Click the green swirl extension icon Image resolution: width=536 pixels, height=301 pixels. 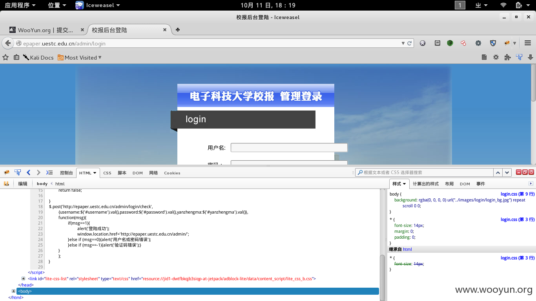click(450, 43)
